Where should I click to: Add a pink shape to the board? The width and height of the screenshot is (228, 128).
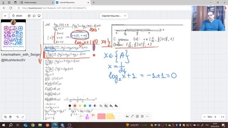click(102, 116)
